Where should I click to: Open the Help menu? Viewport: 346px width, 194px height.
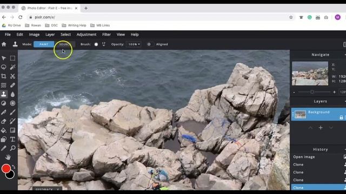point(135,34)
